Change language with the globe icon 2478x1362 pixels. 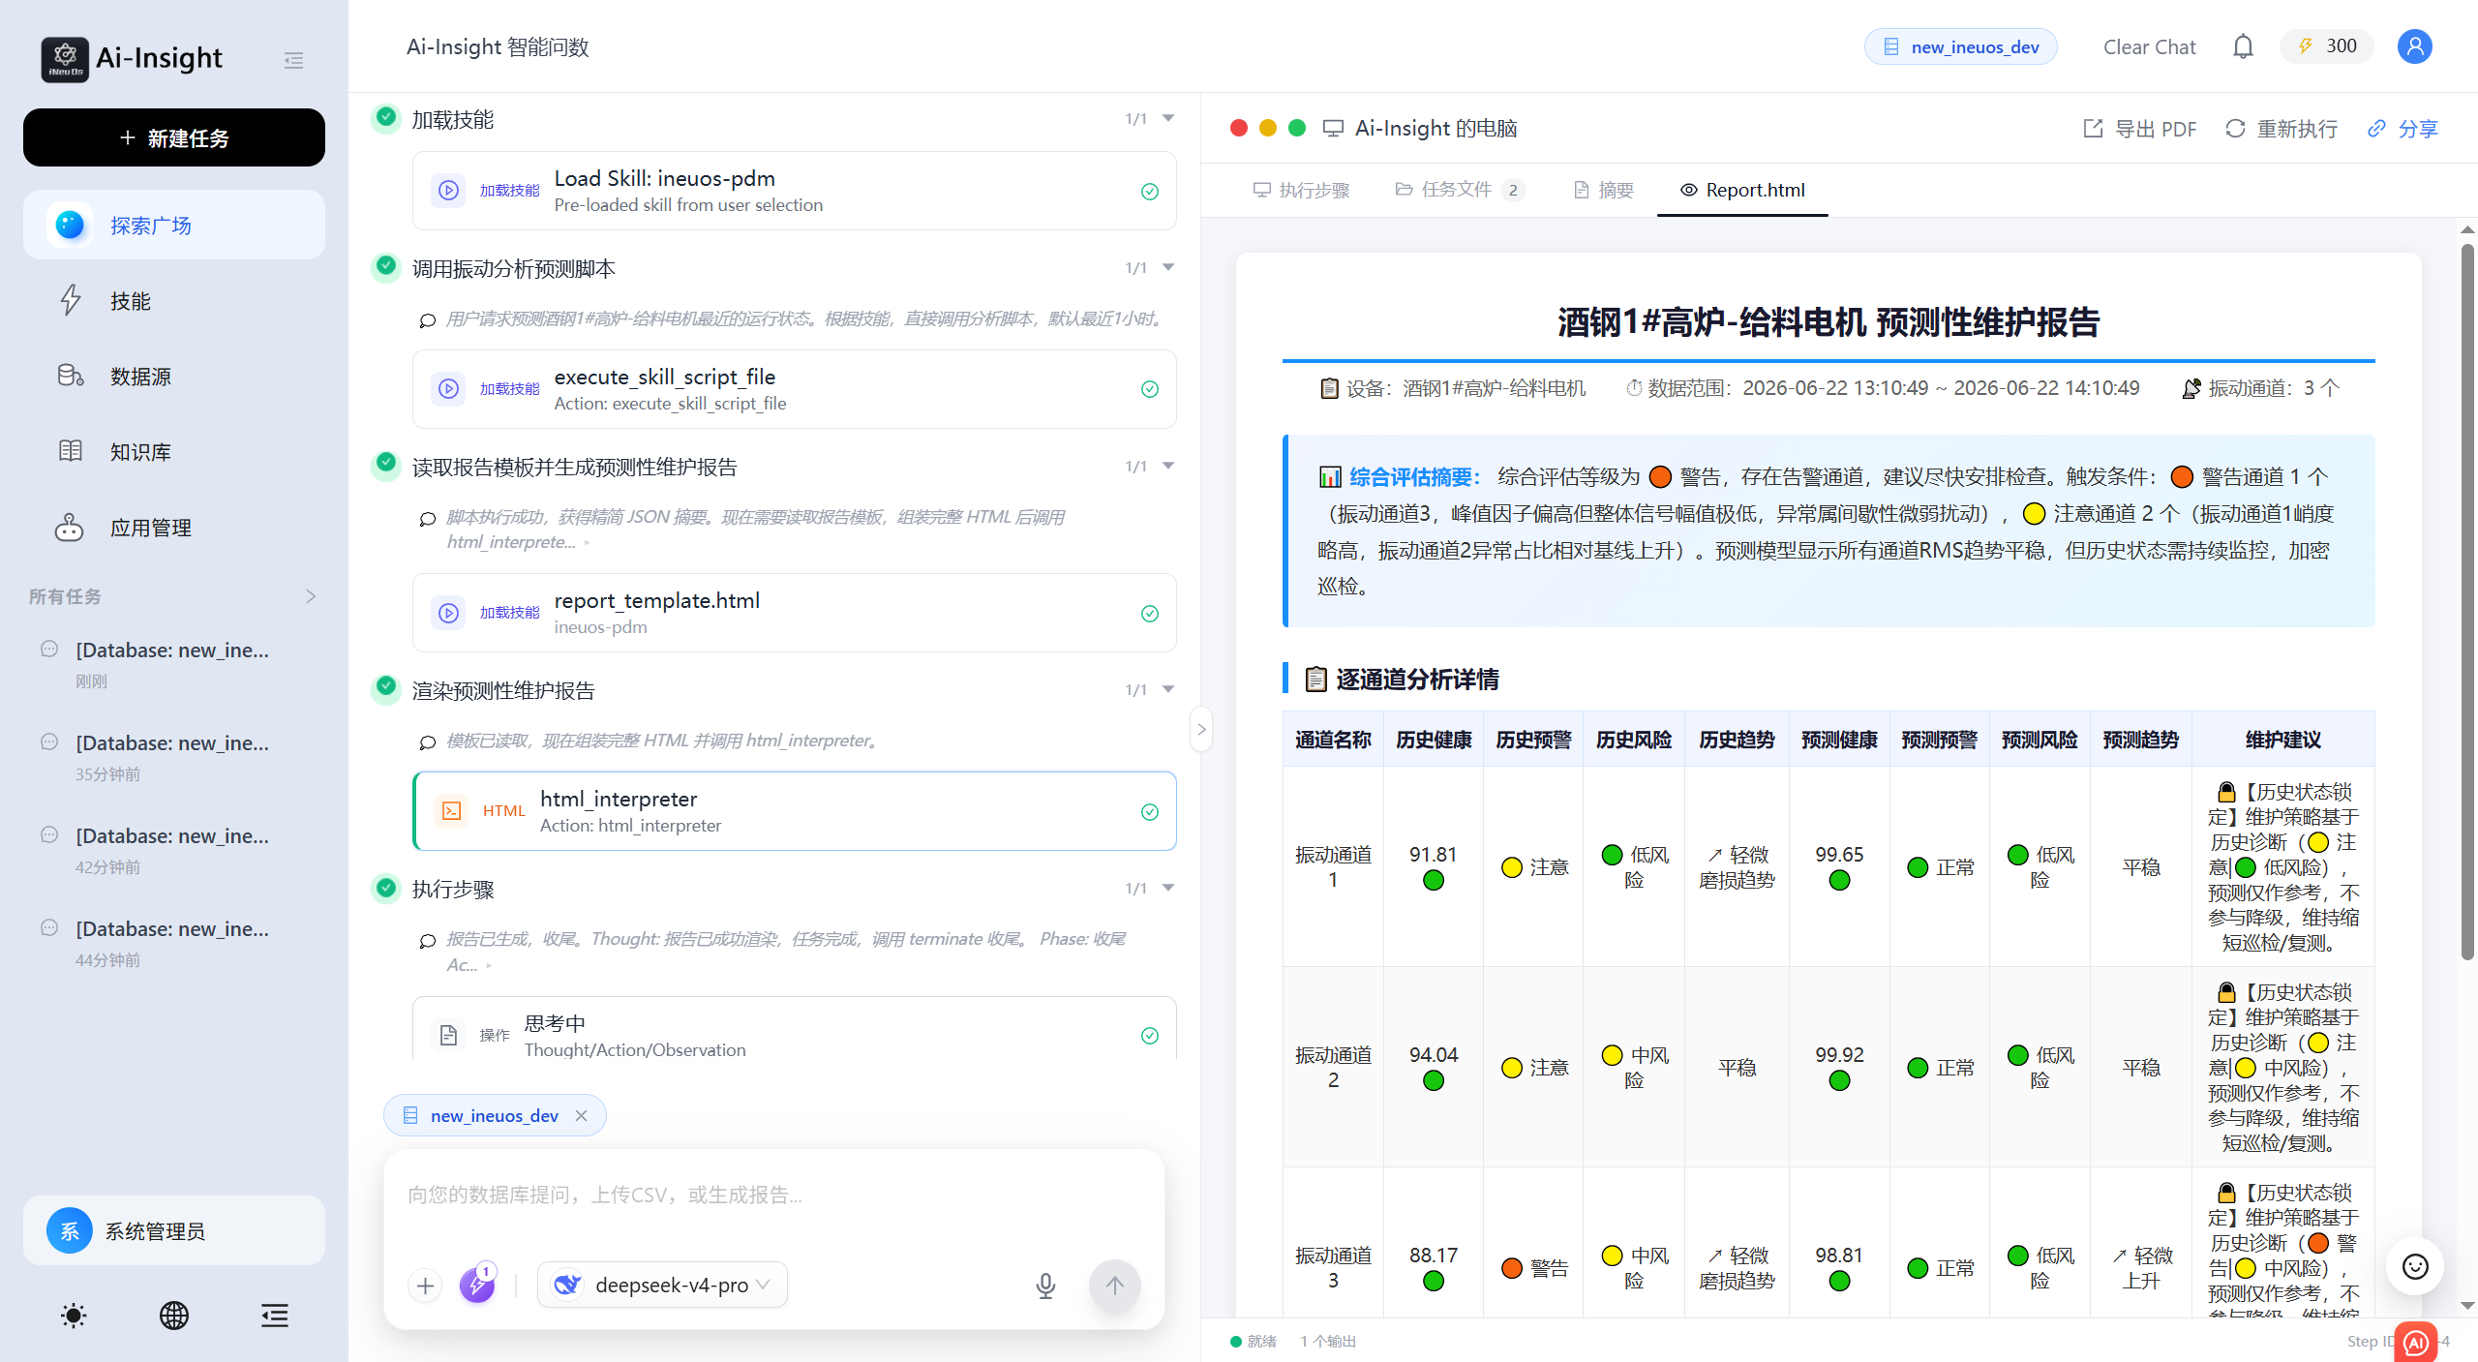pos(174,1316)
